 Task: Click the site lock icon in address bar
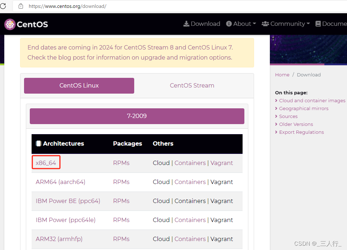coord(21,6)
